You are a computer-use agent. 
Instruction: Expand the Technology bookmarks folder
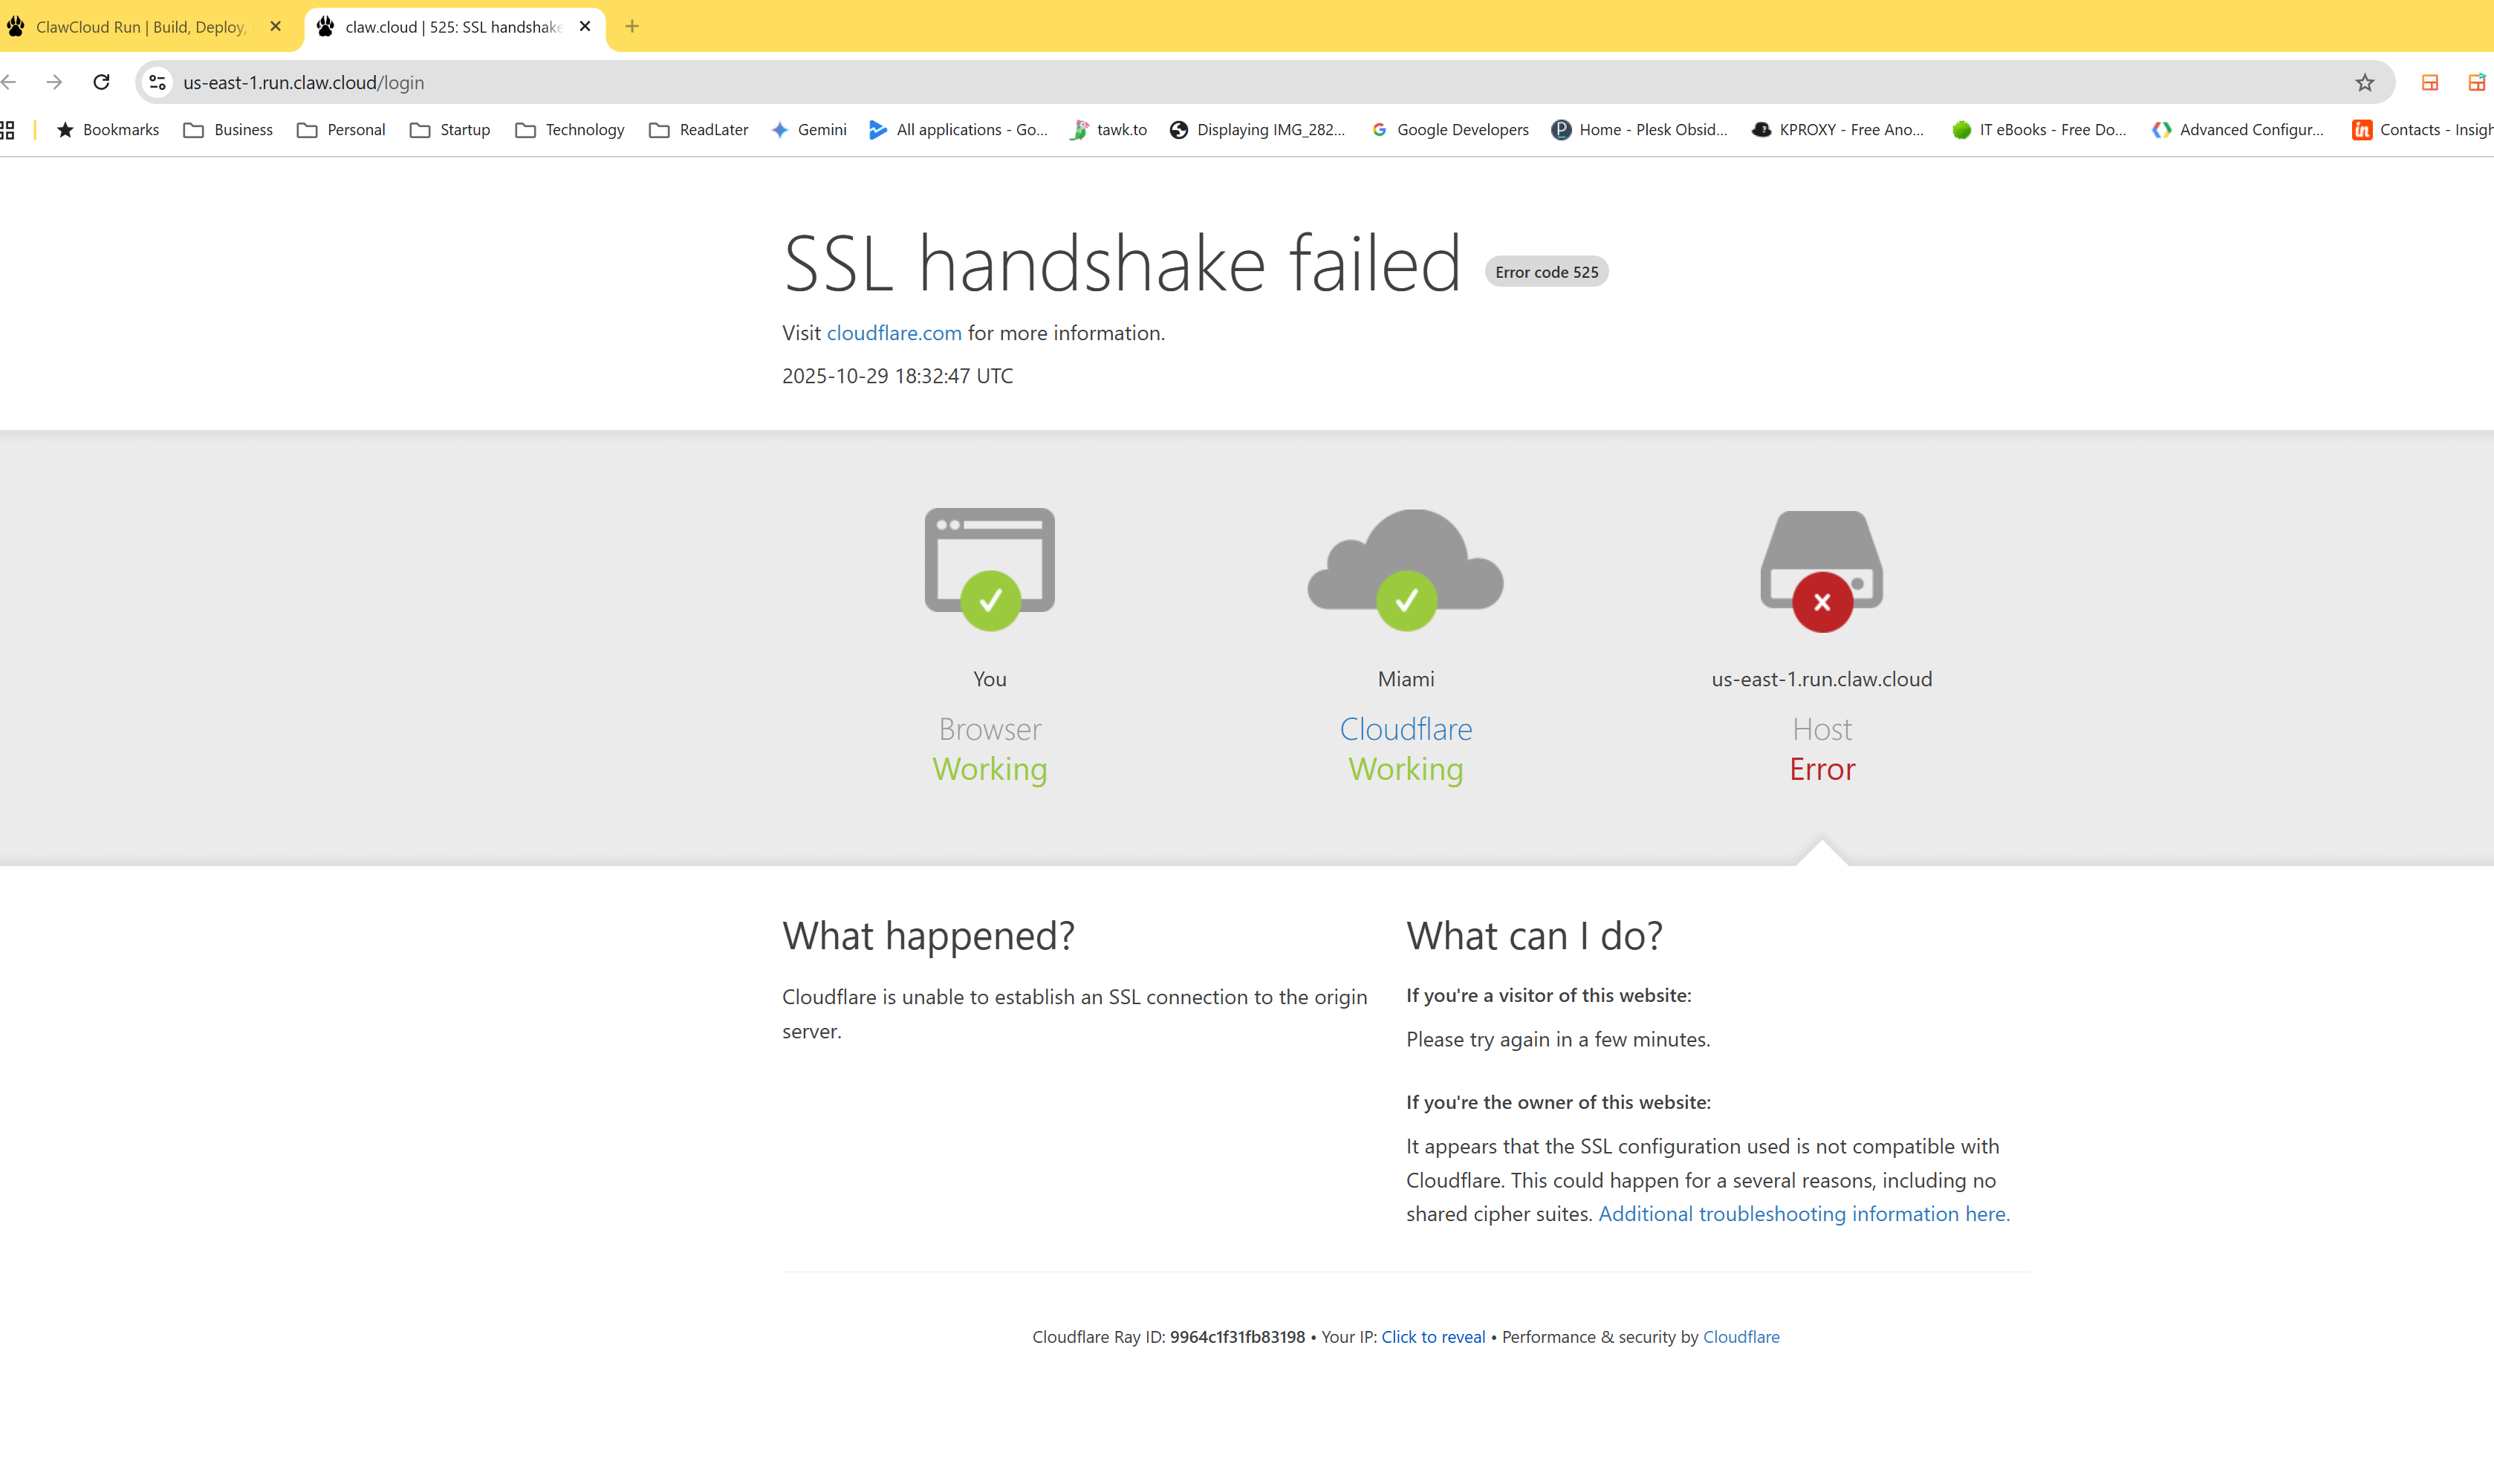point(570,130)
